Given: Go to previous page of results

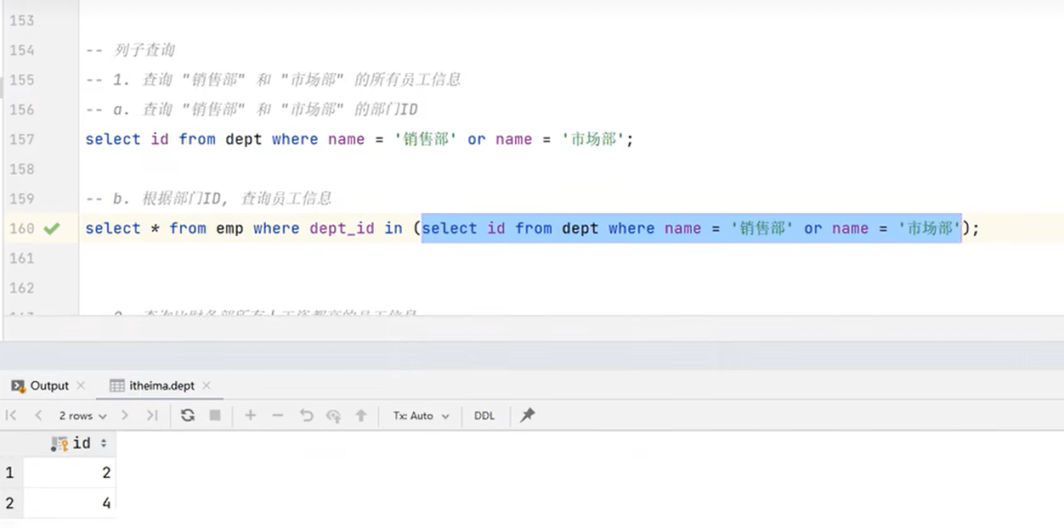Looking at the screenshot, I should coord(38,415).
